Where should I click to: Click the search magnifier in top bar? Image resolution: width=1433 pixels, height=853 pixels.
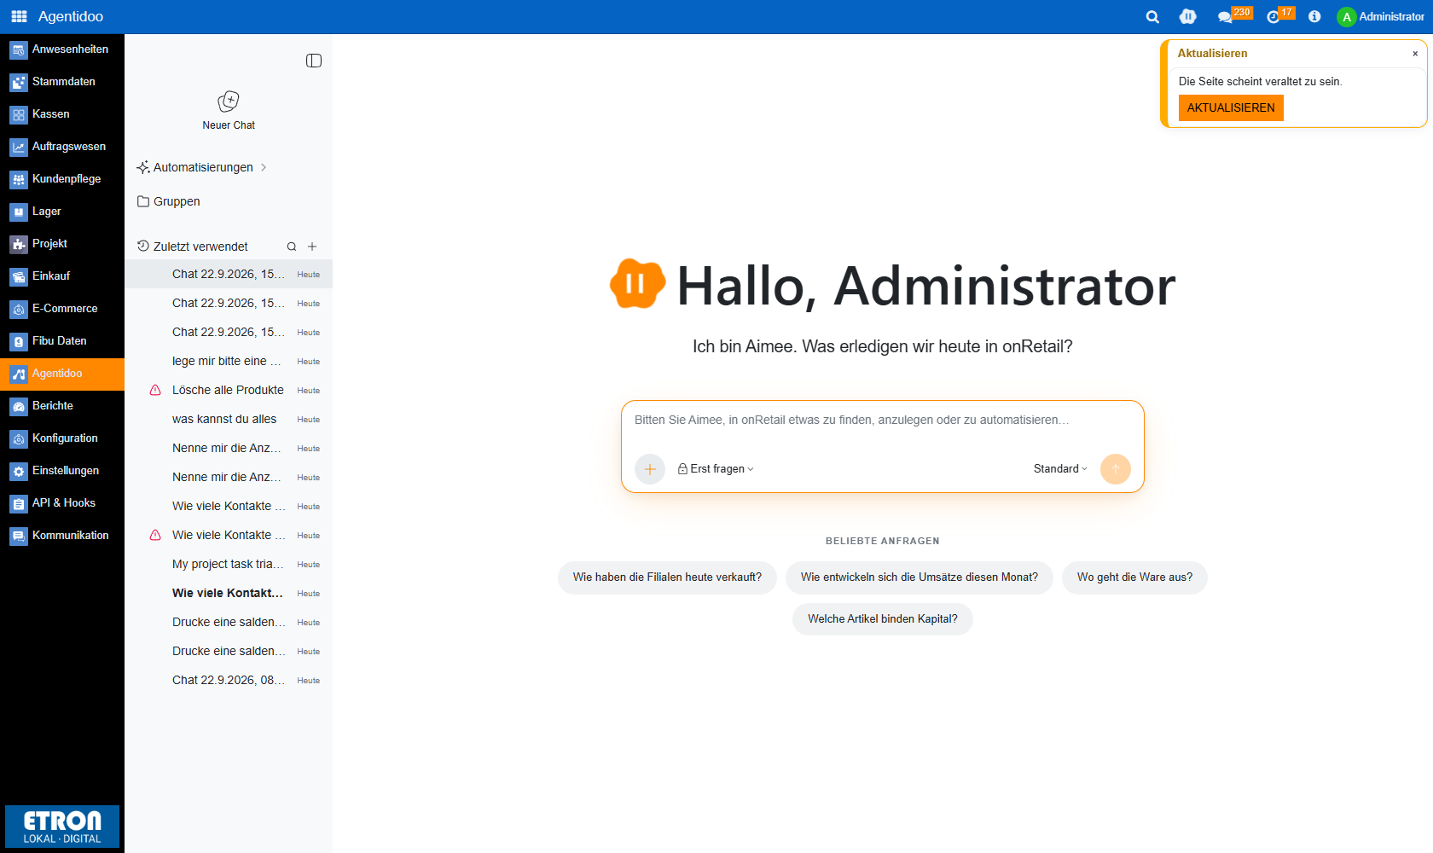click(x=1152, y=16)
